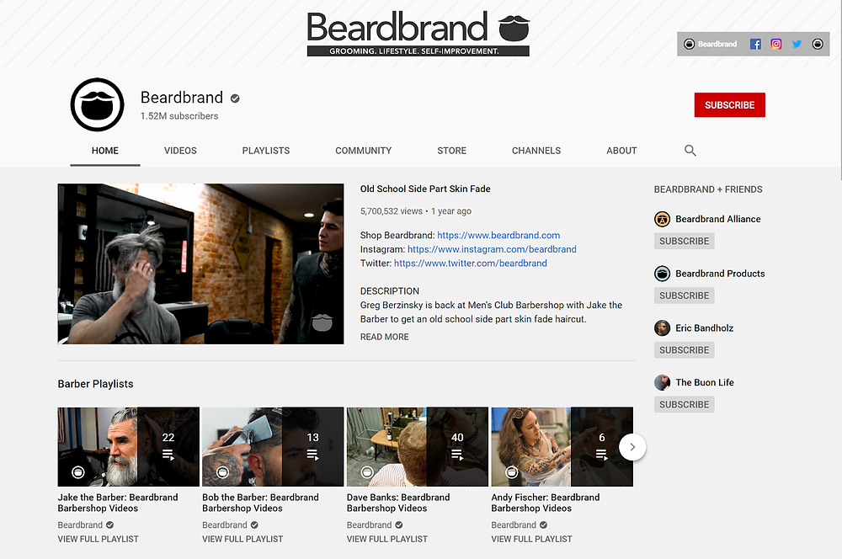Click the verified badge under Jake playlist

click(109, 524)
